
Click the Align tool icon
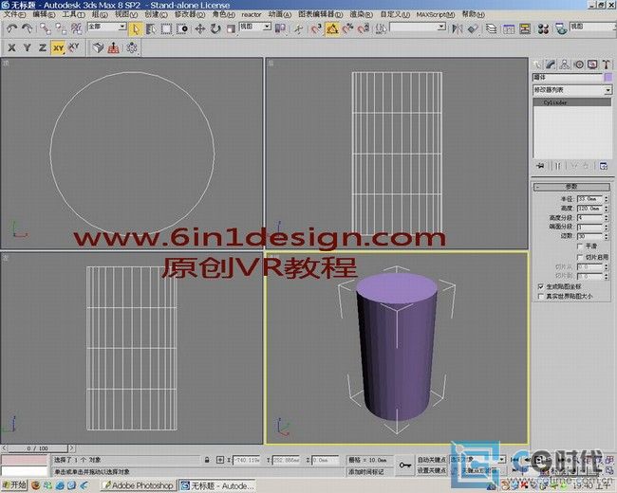[x=473, y=28]
